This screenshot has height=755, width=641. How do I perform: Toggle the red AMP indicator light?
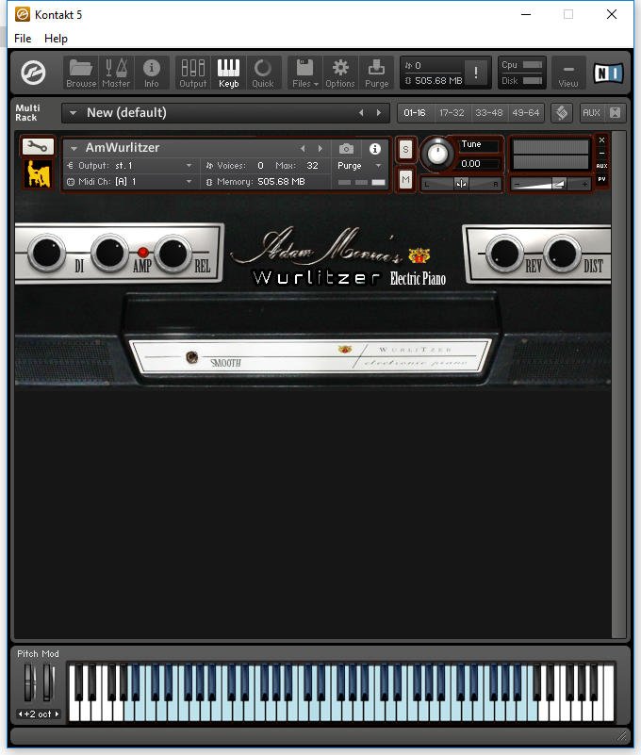pyautogui.click(x=142, y=252)
